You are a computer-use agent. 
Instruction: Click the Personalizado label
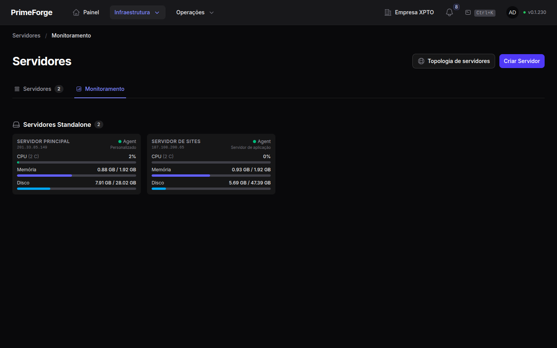coord(123,147)
